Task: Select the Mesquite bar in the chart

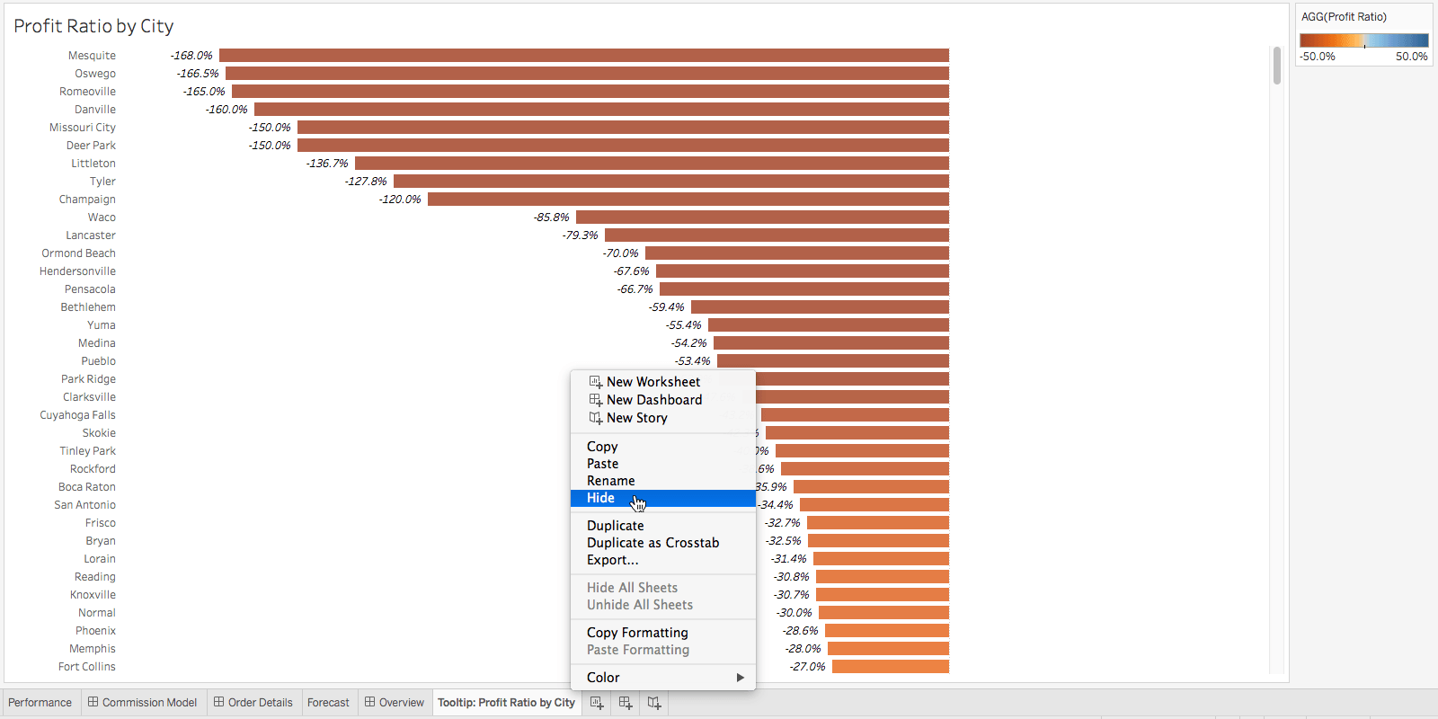Action: (x=584, y=56)
